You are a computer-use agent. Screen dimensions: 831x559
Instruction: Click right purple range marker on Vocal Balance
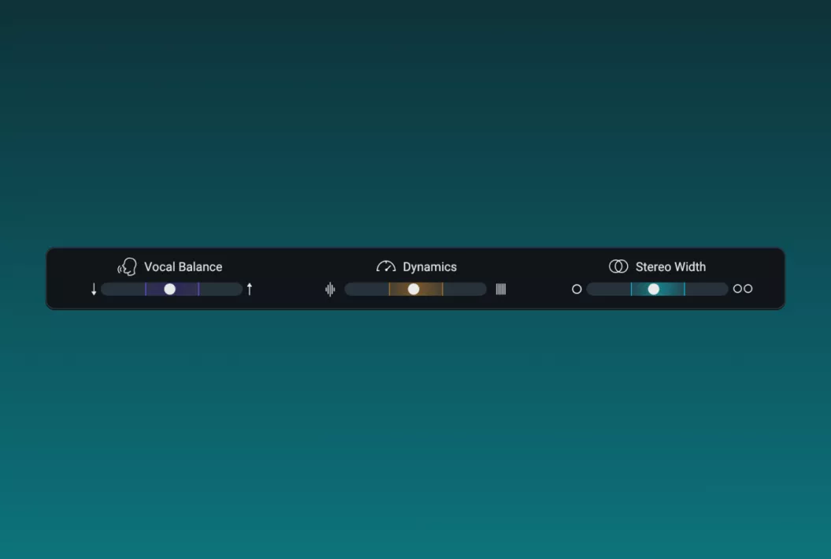(x=198, y=289)
